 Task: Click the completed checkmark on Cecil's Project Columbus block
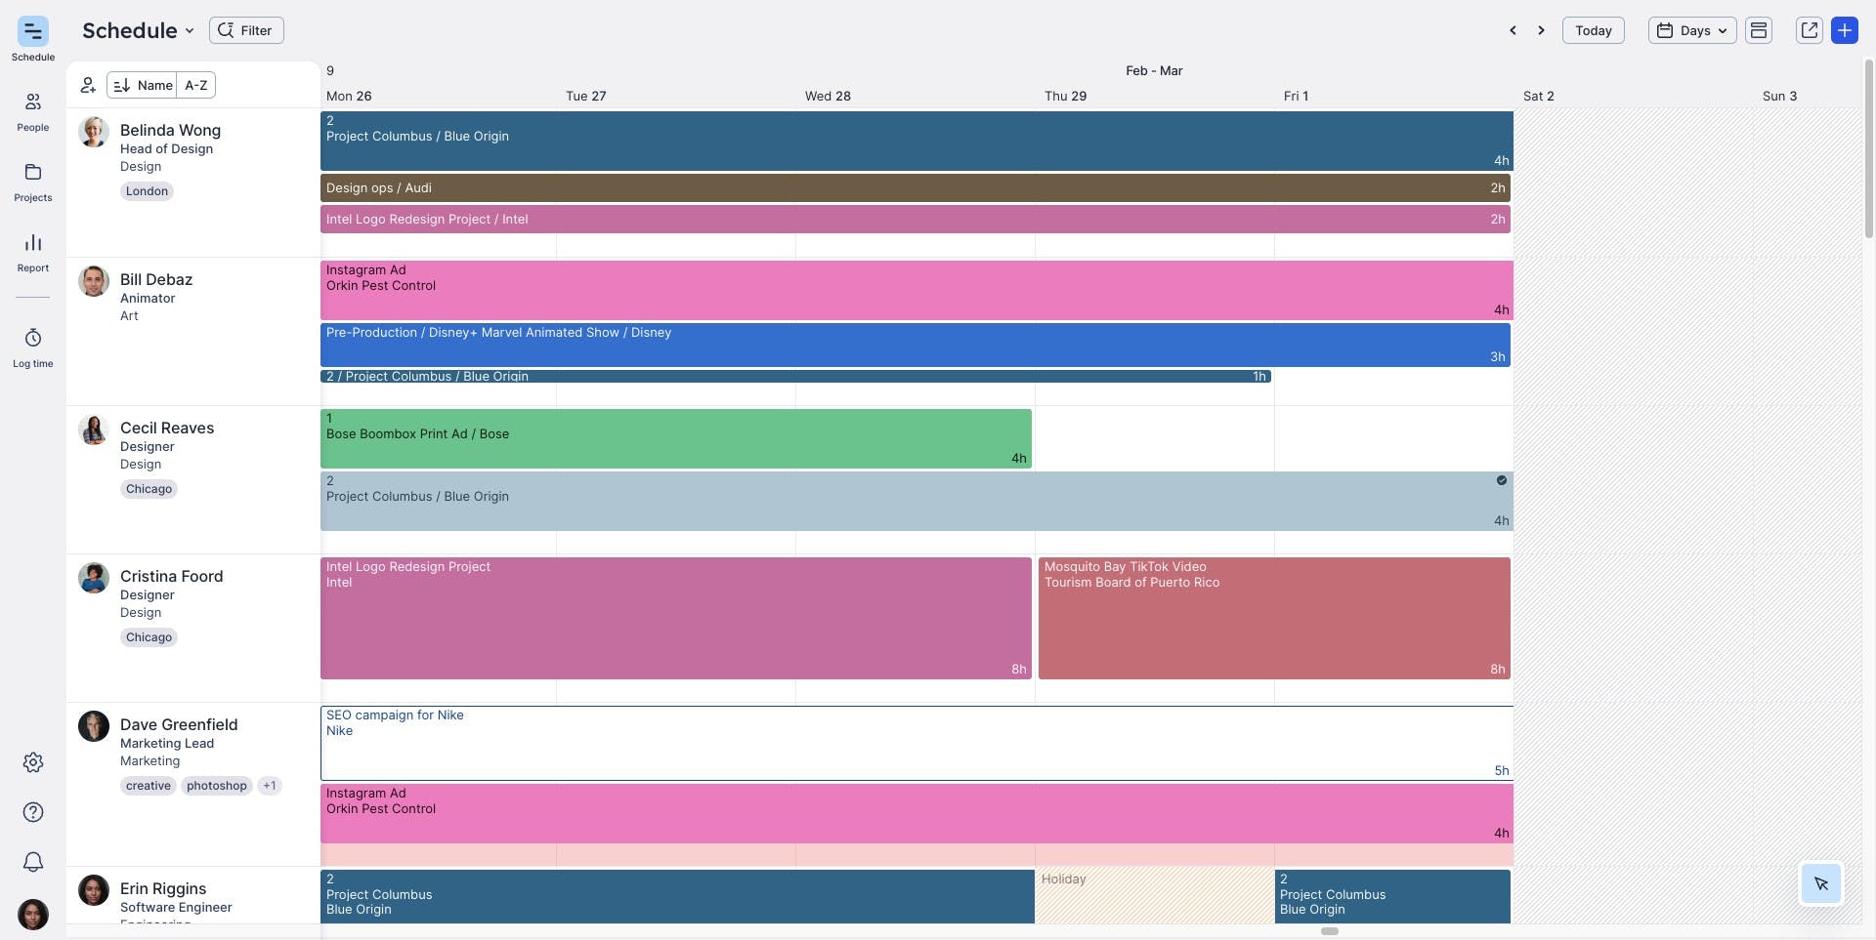[x=1502, y=480]
